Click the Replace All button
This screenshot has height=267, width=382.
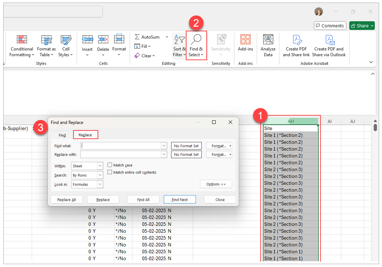pos(67,200)
